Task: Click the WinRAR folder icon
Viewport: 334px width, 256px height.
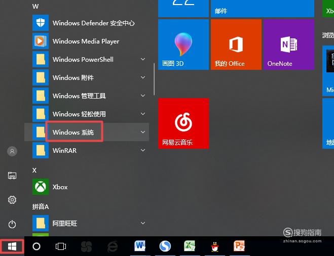Action: (41, 150)
